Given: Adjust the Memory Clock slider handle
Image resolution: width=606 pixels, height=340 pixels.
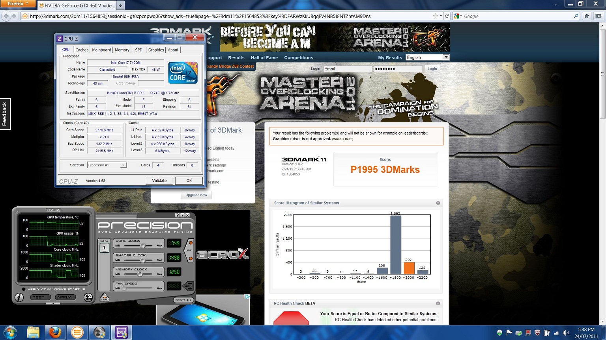Looking at the screenshot, I should click(x=139, y=274).
